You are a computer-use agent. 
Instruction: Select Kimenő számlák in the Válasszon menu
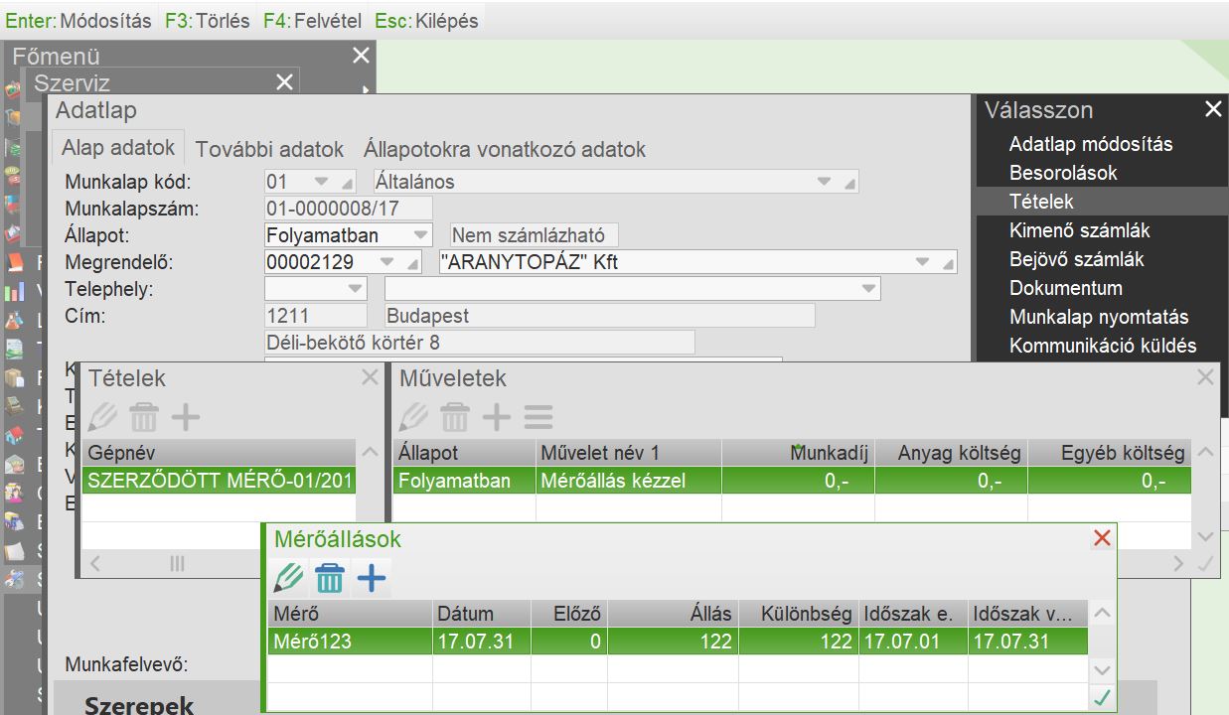click(1080, 230)
